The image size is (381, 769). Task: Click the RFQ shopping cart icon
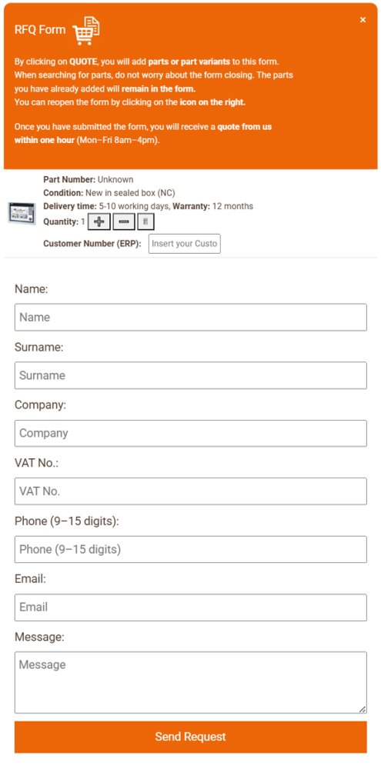tap(86, 31)
